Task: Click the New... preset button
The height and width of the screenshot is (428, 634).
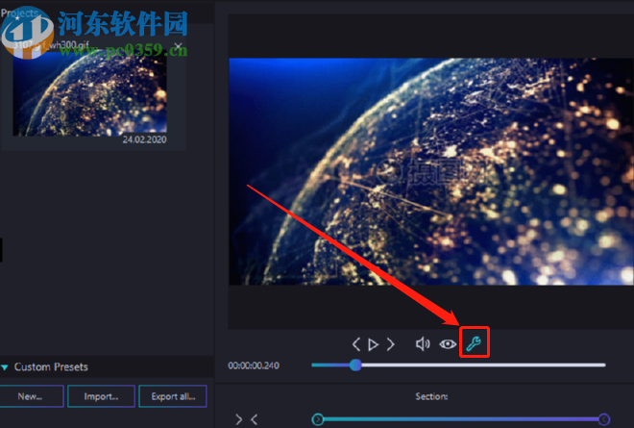Action: pos(30,396)
